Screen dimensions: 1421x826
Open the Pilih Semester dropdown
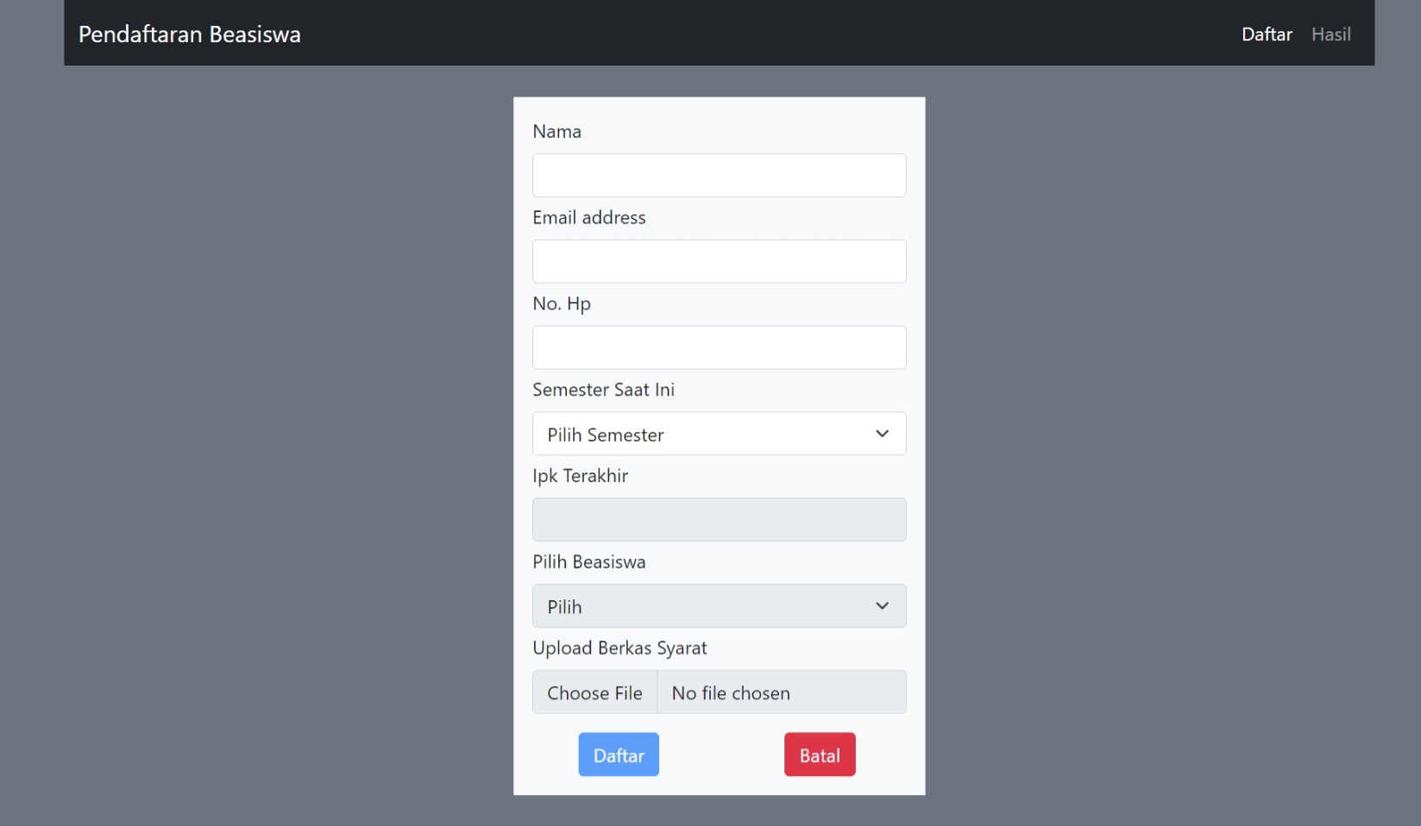718,434
